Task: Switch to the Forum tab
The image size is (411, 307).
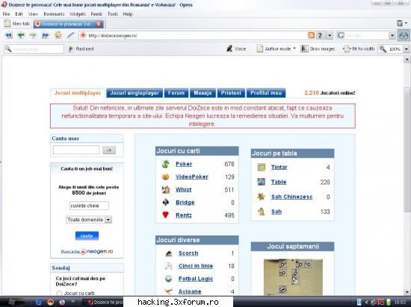Action: pyautogui.click(x=176, y=92)
